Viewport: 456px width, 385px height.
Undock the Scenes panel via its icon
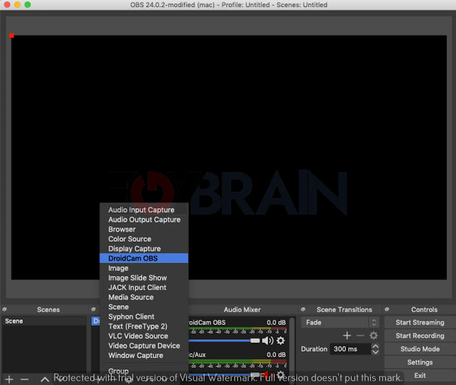(5, 309)
